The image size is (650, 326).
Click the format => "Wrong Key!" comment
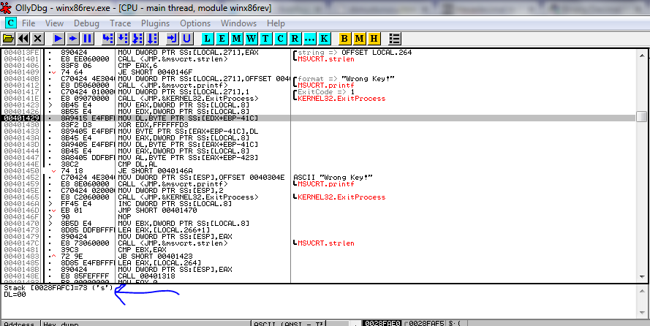(346, 79)
